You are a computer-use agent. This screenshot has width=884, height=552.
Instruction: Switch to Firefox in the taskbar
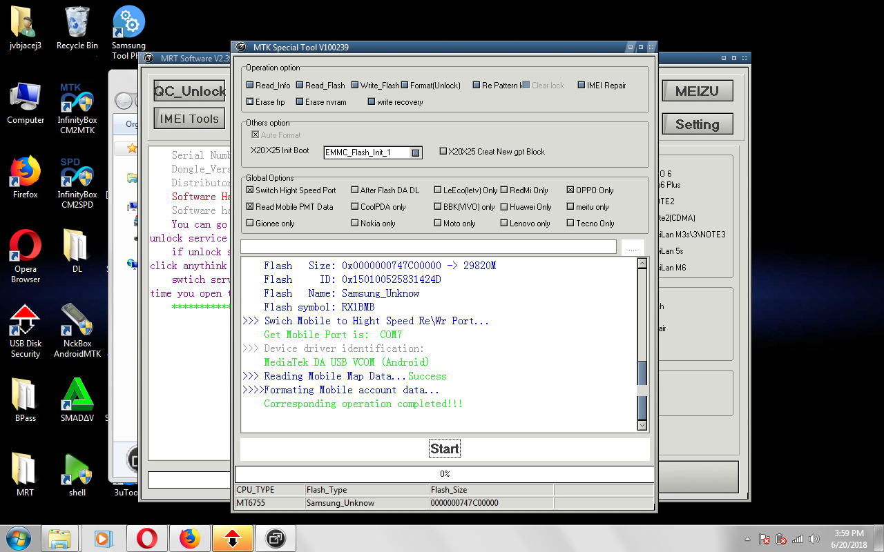point(189,538)
